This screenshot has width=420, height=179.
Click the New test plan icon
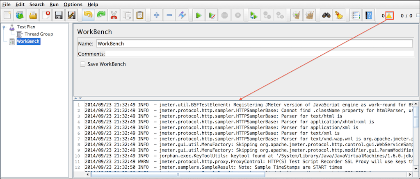click(7, 16)
